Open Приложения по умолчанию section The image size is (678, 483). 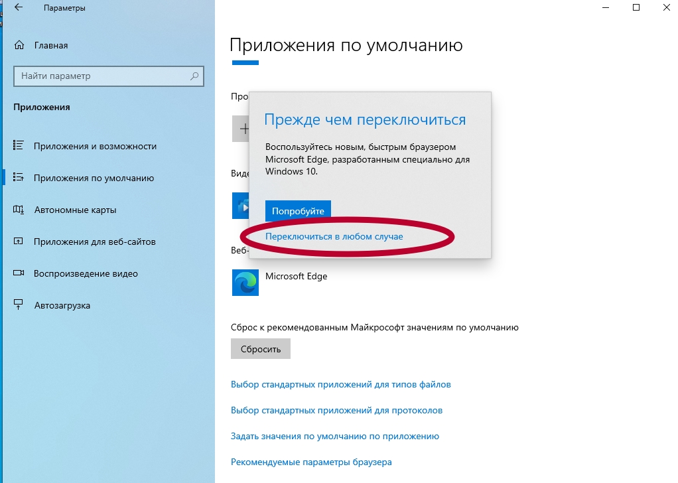[x=94, y=178]
